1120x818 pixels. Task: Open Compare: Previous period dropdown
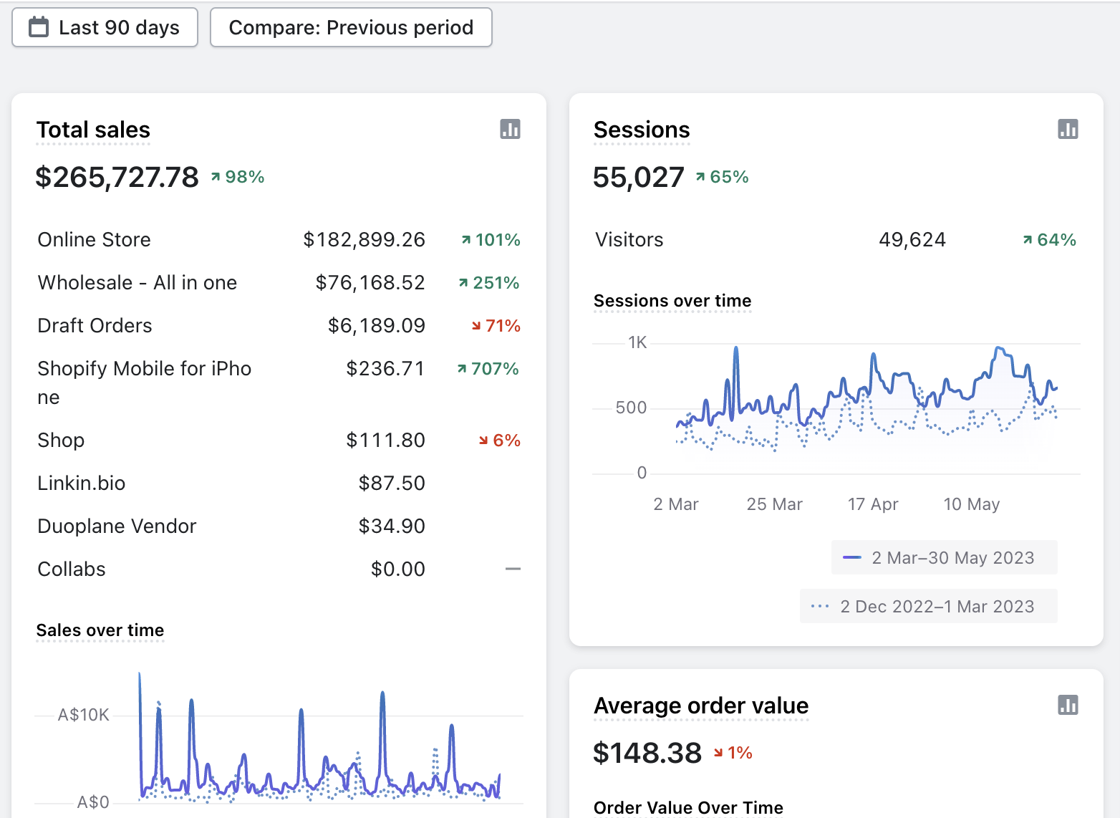(x=351, y=28)
